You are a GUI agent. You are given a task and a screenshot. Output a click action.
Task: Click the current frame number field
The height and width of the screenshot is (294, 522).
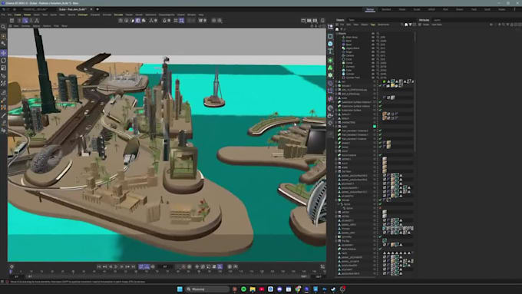click(165, 266)
